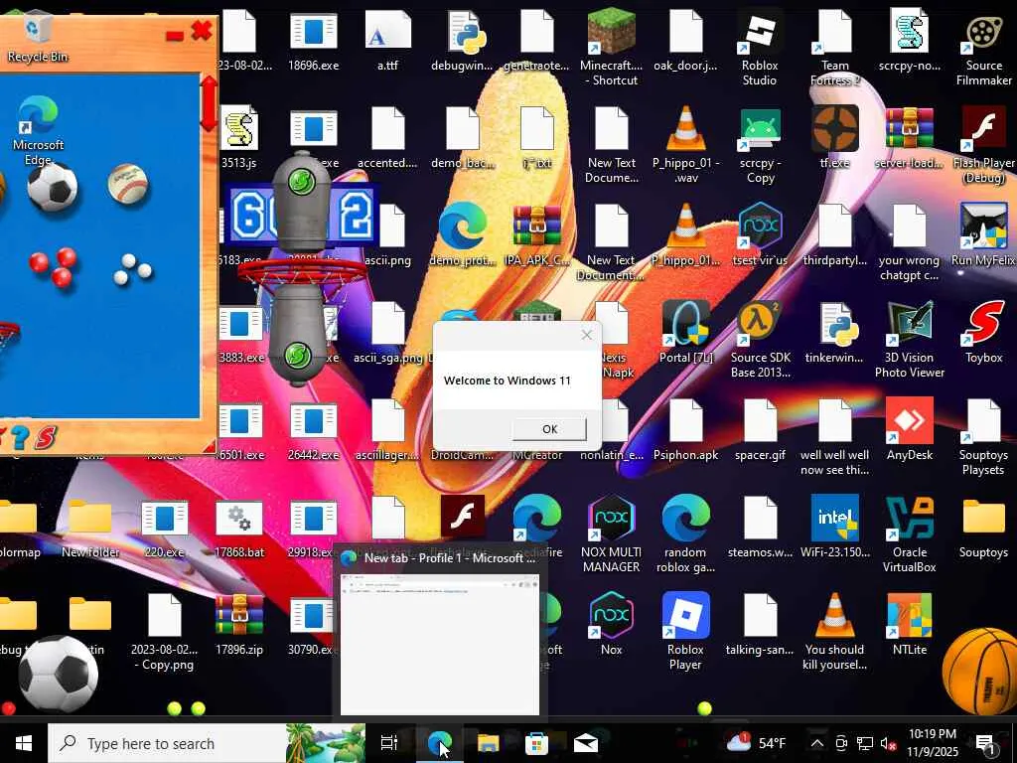Choose red balls toy in Toybox
Screen dimensions: 1017x763
tap(54, 266)
